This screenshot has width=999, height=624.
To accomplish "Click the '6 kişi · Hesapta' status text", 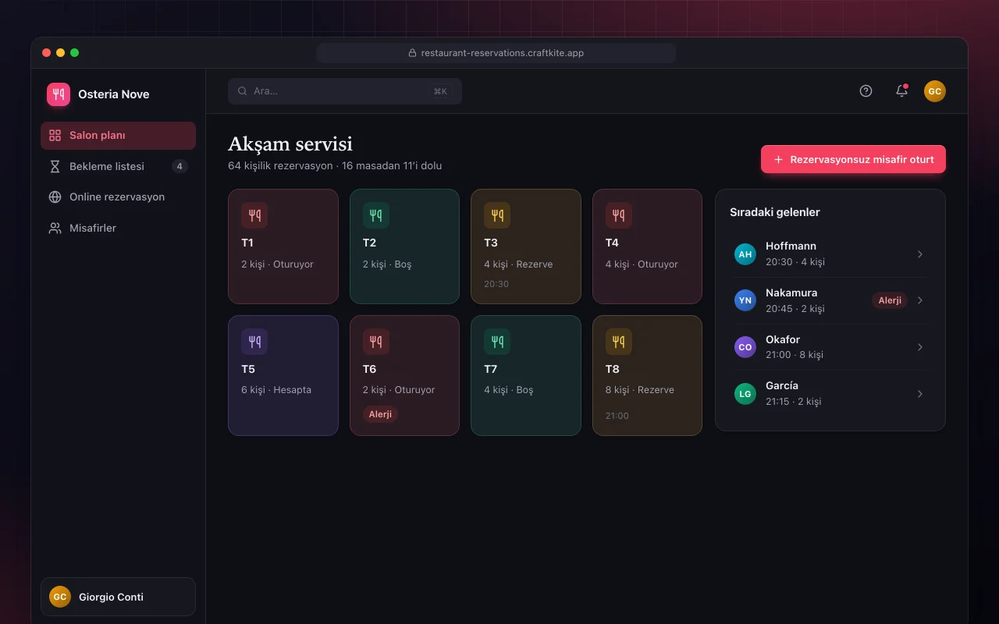I will coord(276,390).
